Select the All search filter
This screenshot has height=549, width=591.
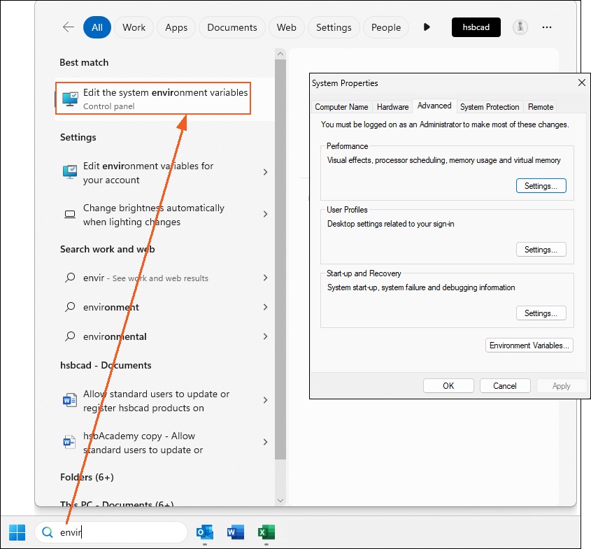point(97,27)
